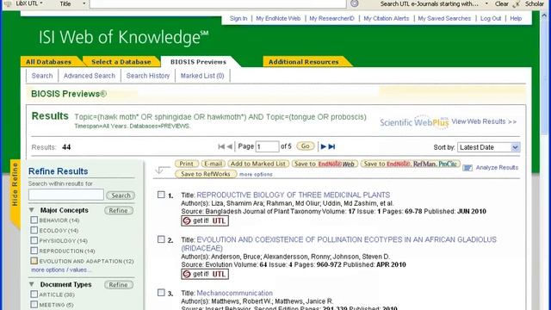Click the Clear toolbar broom icon
This screenshot has width=551, height=310.
517,3
